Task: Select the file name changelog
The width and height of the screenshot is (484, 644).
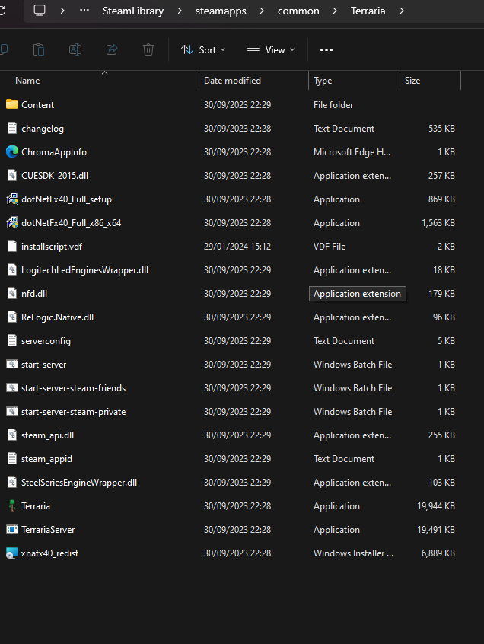Action: pos(43,129)
